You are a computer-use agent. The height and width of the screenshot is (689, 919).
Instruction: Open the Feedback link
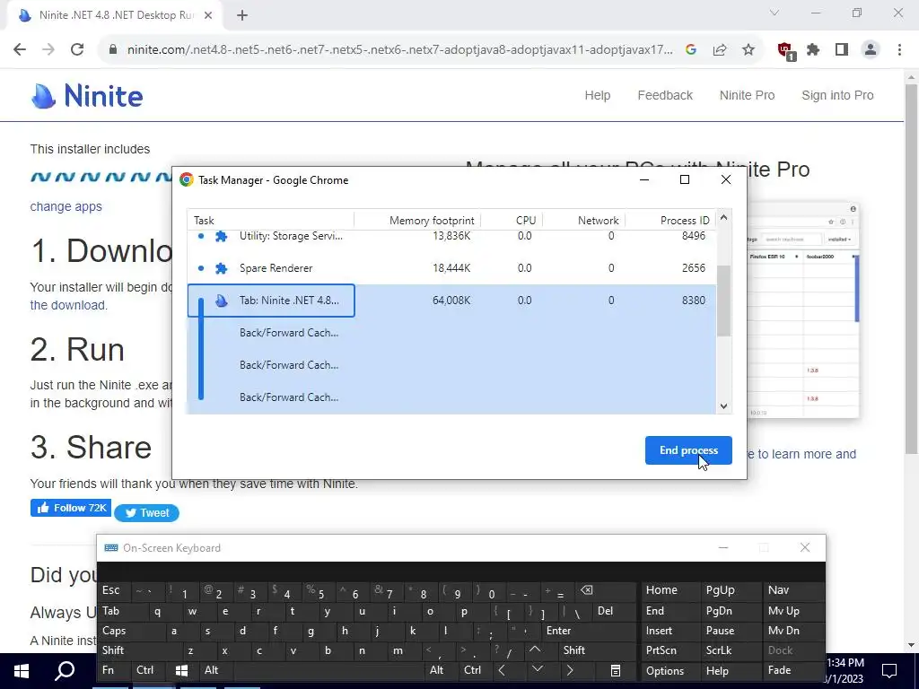pos(665,95)
